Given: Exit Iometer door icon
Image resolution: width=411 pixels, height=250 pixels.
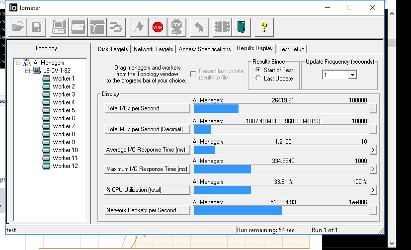Looking at the screenshot, I should tap(241, 27).
